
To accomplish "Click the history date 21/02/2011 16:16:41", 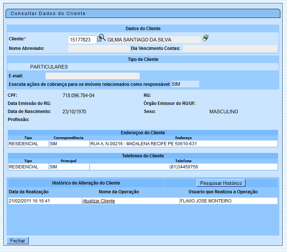I will pos(29,201).
